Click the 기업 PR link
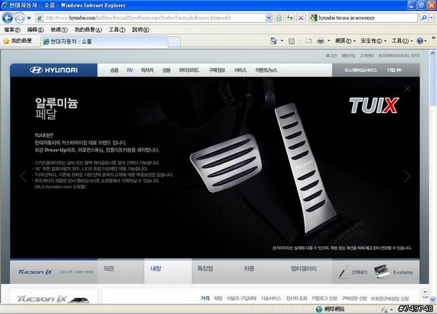This screenshot has height=314, width=437. [394, 70]
